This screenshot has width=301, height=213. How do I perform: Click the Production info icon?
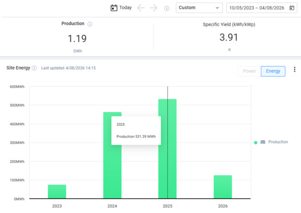pyautogui.click(x=90, y=24)
